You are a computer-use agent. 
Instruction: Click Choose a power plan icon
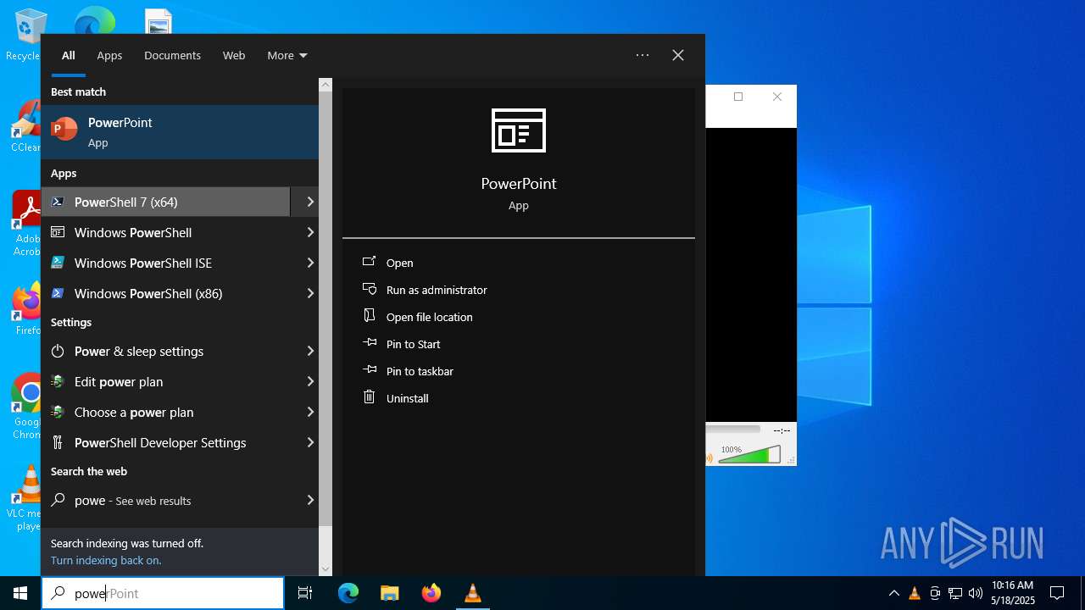58,412
